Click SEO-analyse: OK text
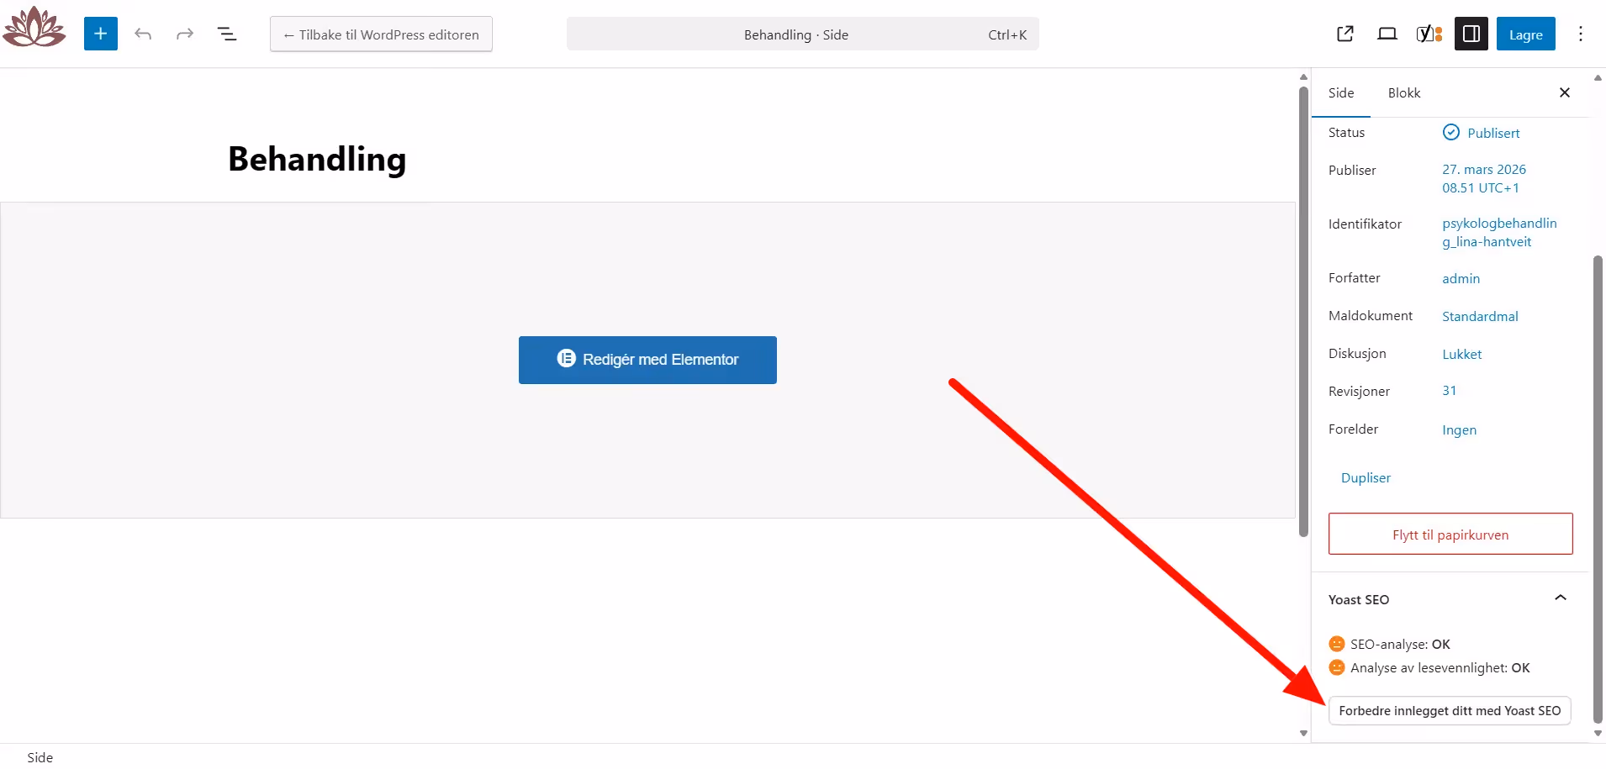Viewport: 1606px width, 769px height. (1400, 644)
